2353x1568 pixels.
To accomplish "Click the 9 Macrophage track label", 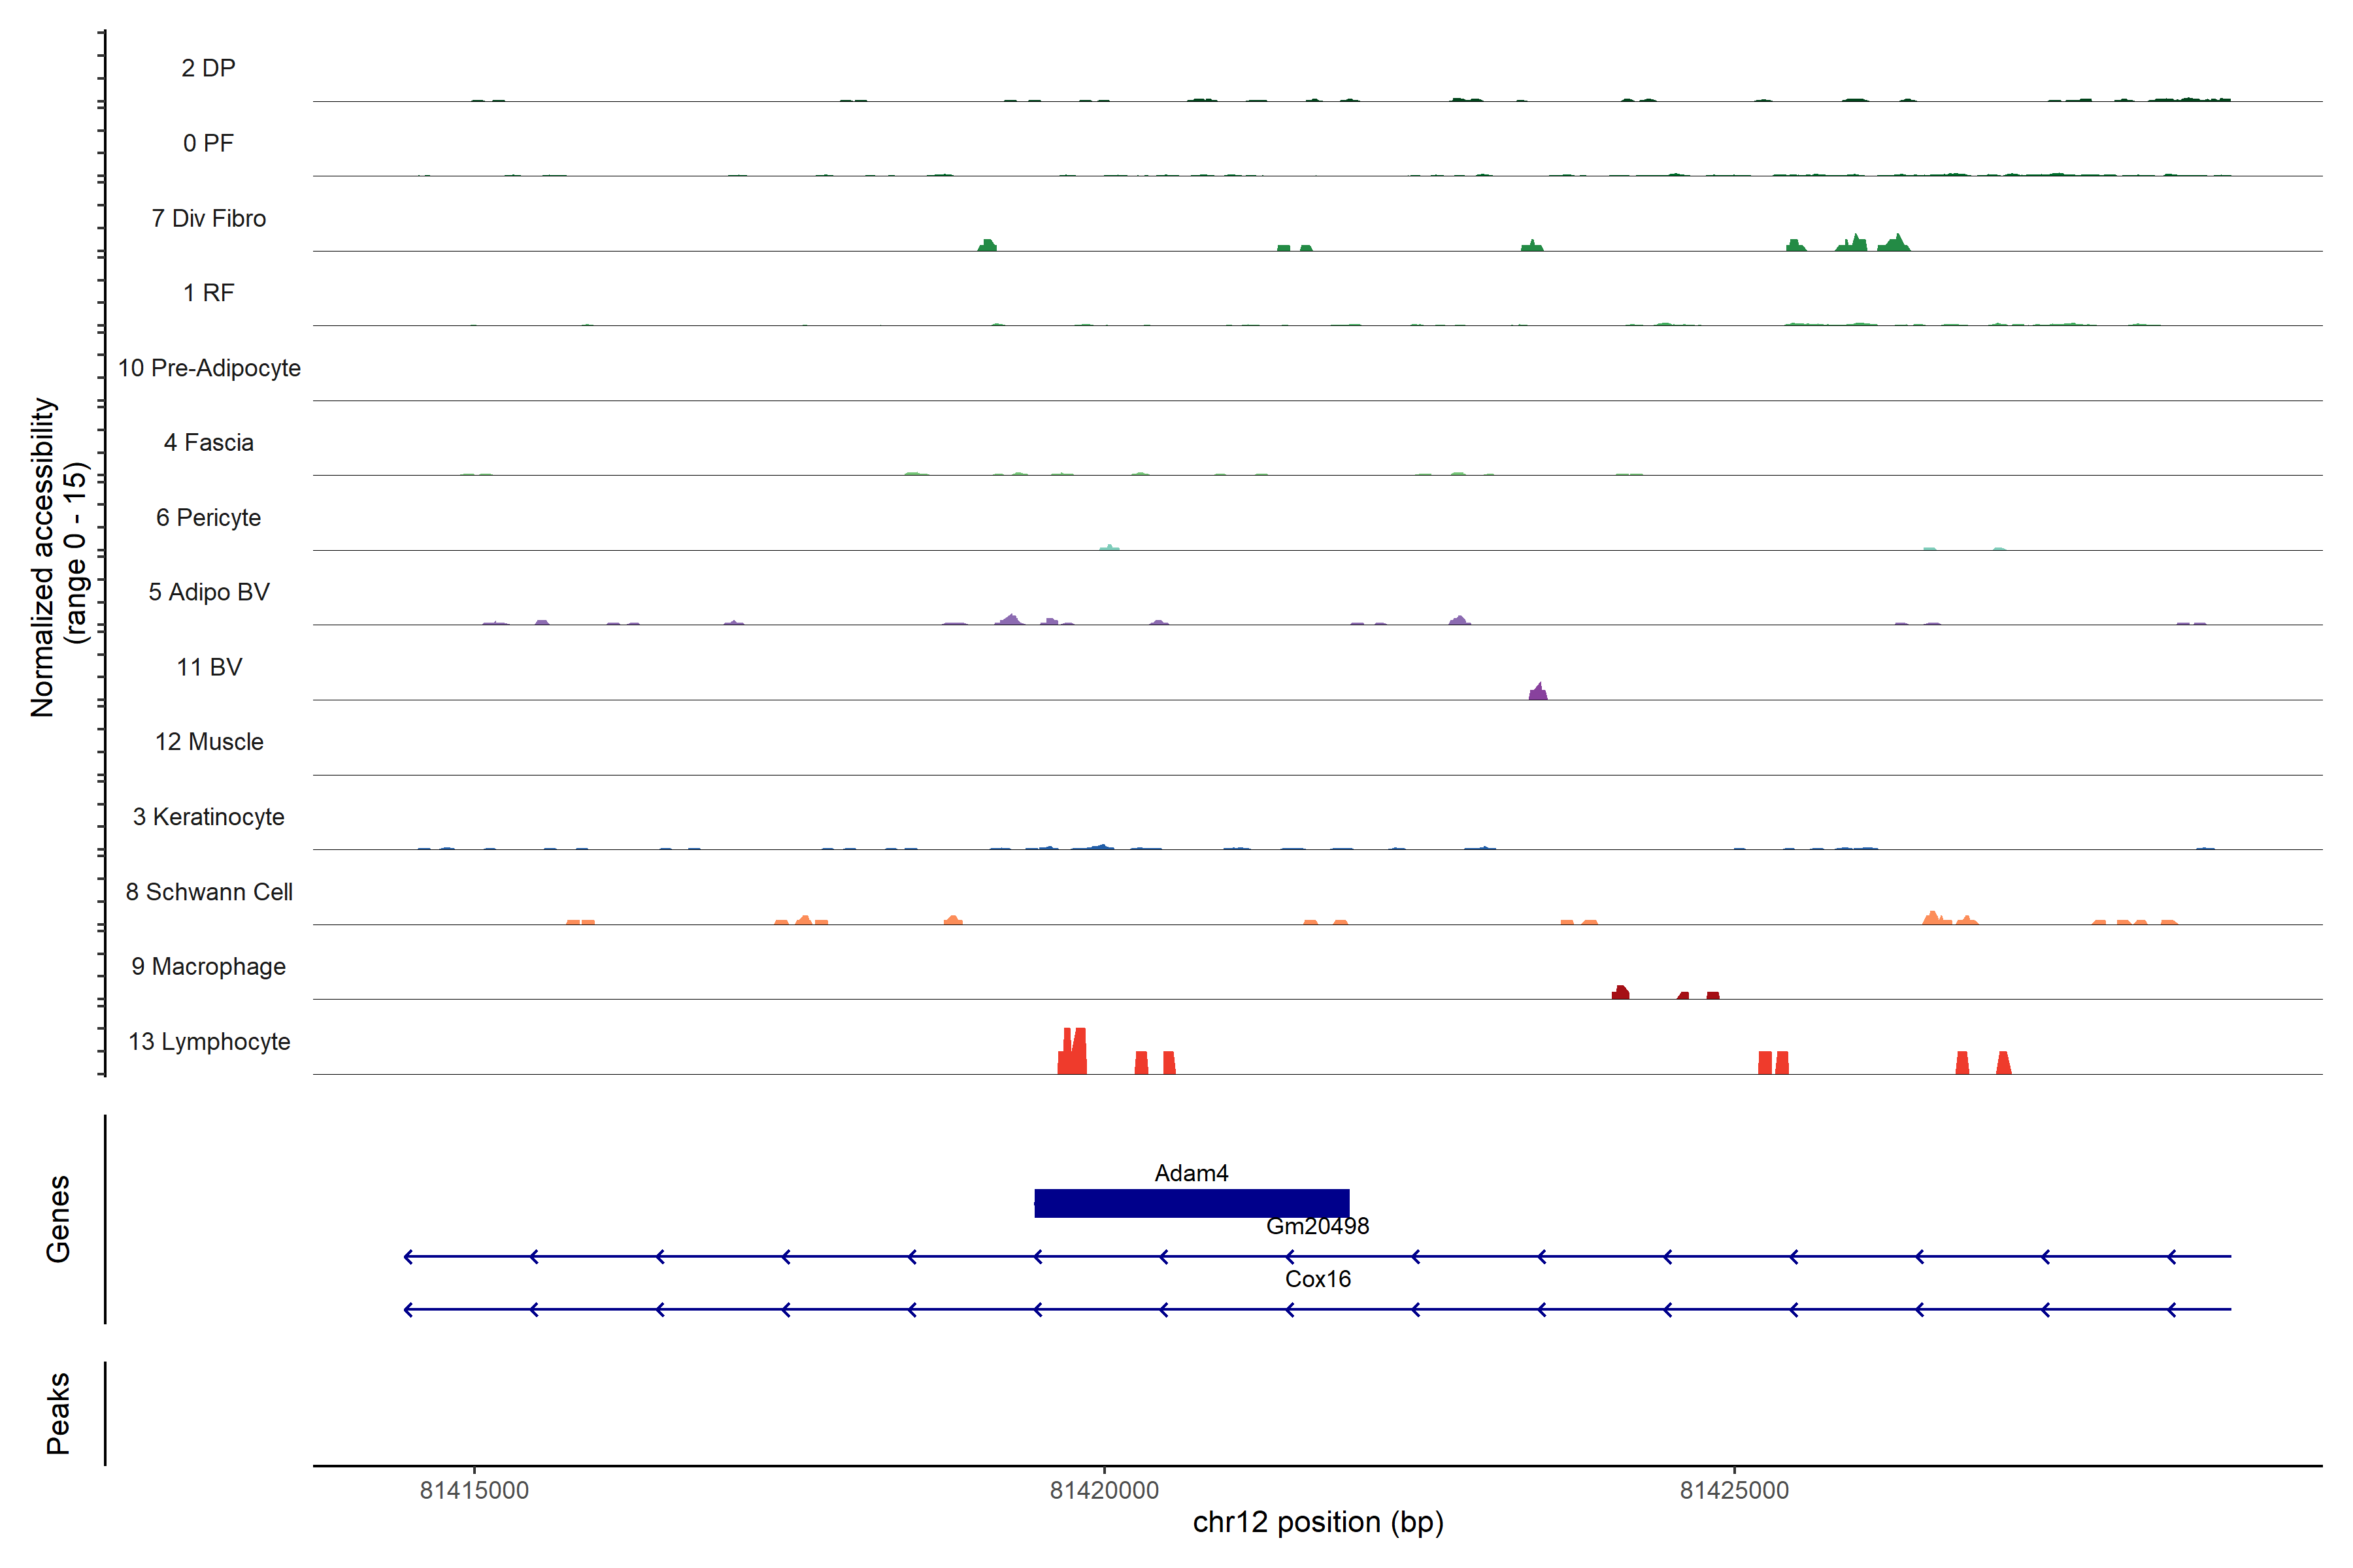I will (209, 967).
